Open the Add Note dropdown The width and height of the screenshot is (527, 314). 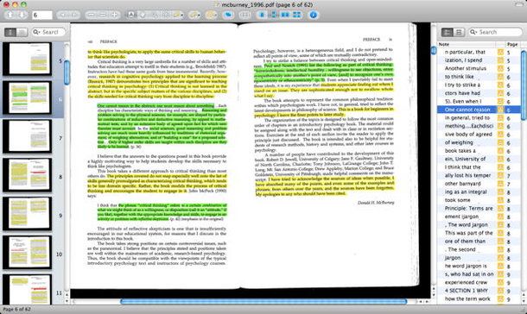coord(194,15)
